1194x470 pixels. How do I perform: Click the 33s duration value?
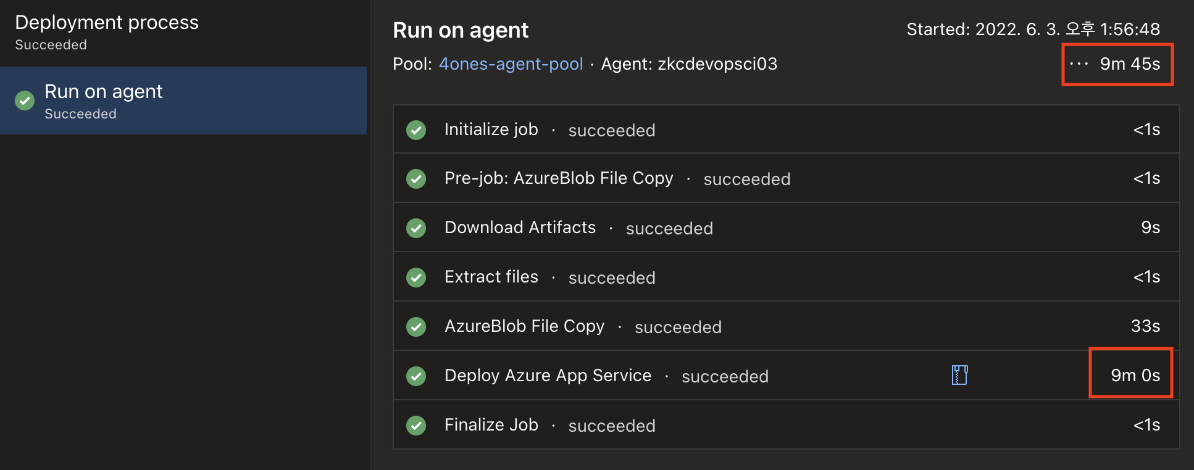click(1145, 326)
